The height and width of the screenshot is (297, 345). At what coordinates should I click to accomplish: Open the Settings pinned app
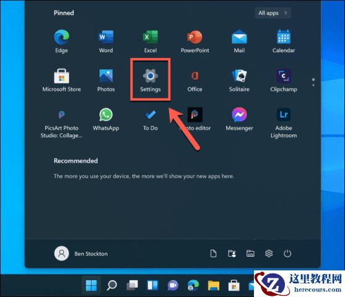(x=151, y=80)
